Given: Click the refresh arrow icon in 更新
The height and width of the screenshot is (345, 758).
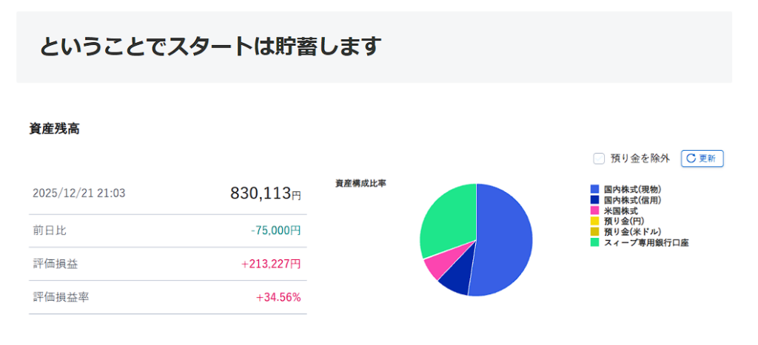Looking at the screenshot, I should tap(691, 158).
